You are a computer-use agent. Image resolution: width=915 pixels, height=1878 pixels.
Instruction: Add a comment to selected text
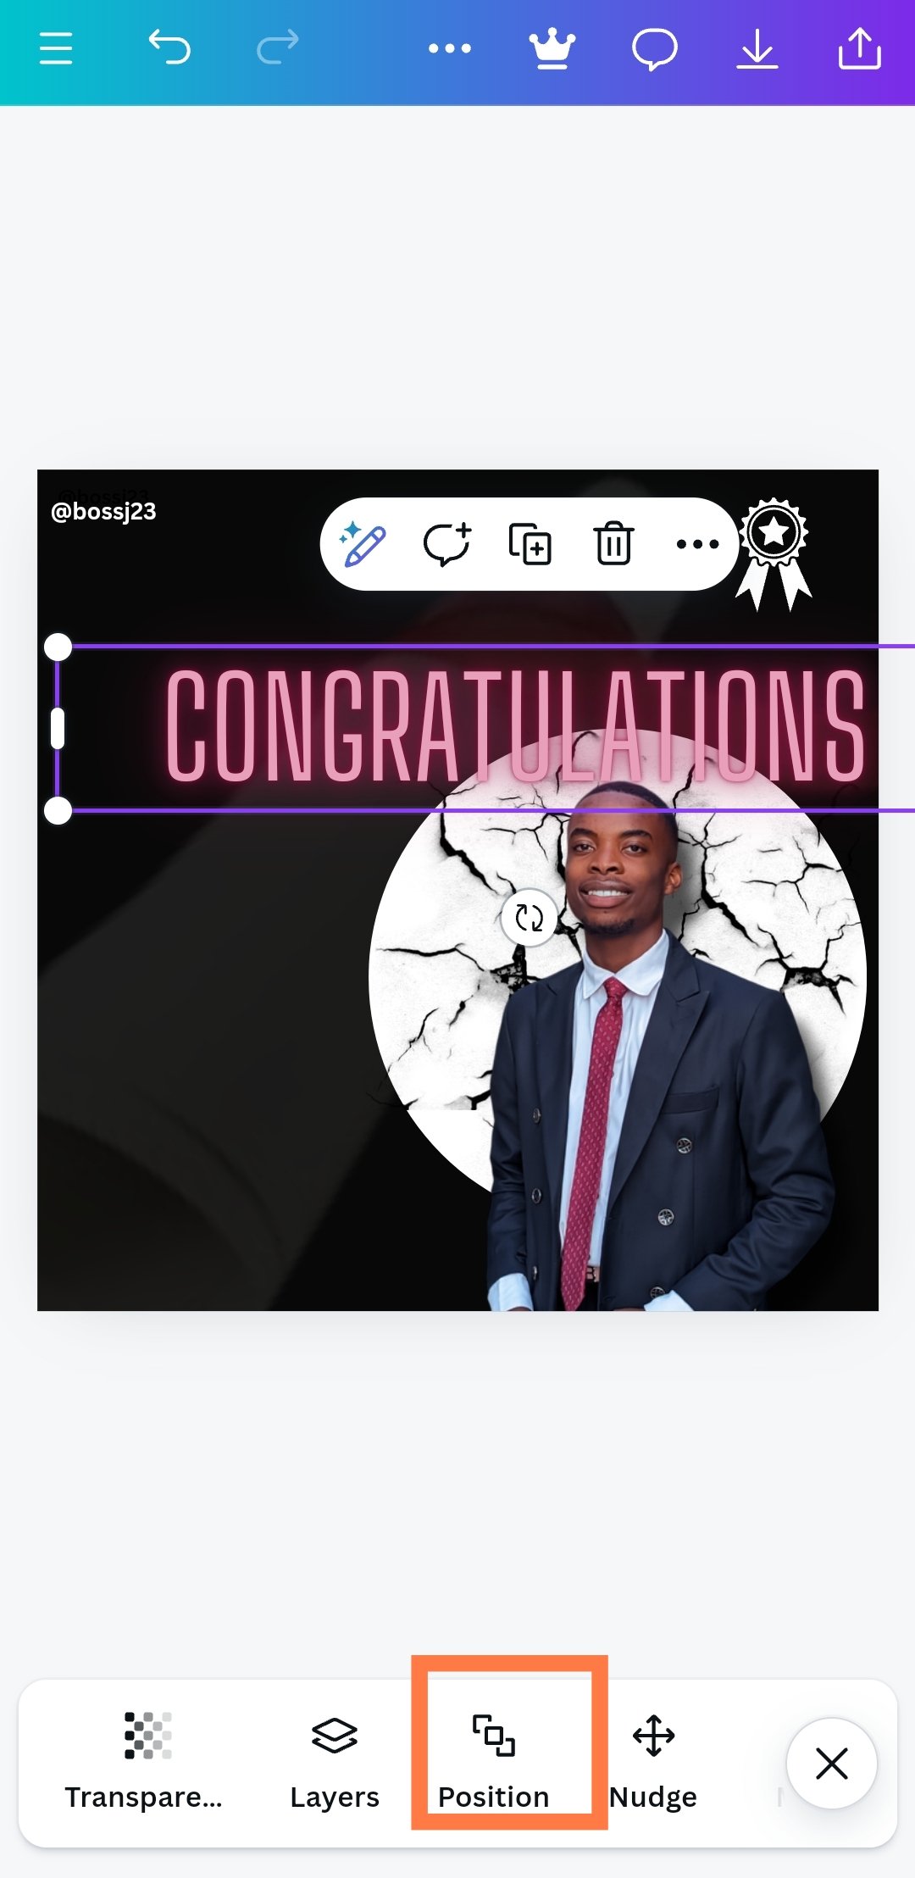(446, 544)
